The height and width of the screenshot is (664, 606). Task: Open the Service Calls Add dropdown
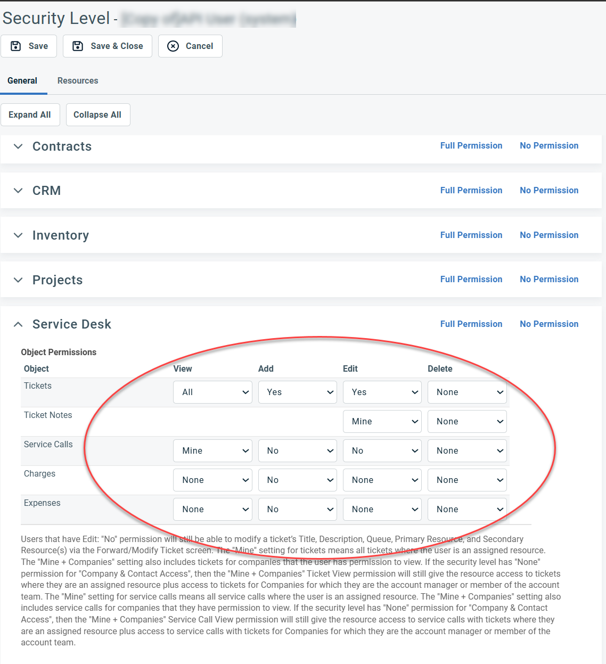click(x=297, y=451)
